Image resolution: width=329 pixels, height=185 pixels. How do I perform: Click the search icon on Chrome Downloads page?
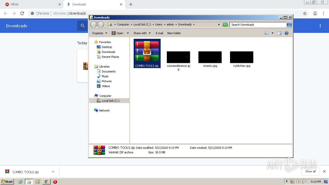(83, 26)
